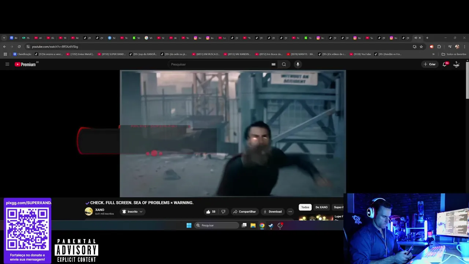The height and width of the screenshot is (264, 469).
Task: Open Task View on taskbar
Action: click(244, 225)
